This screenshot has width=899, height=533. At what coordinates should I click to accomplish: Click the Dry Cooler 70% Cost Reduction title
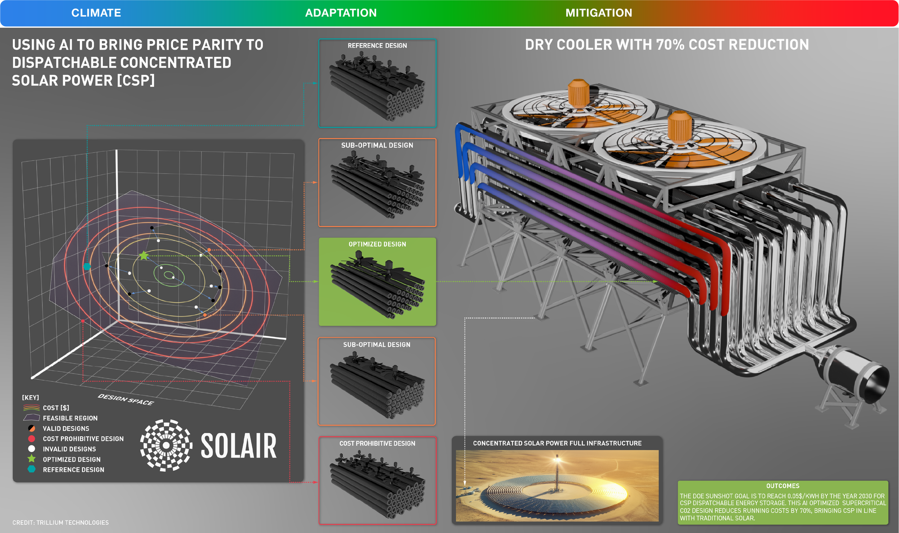667,45
